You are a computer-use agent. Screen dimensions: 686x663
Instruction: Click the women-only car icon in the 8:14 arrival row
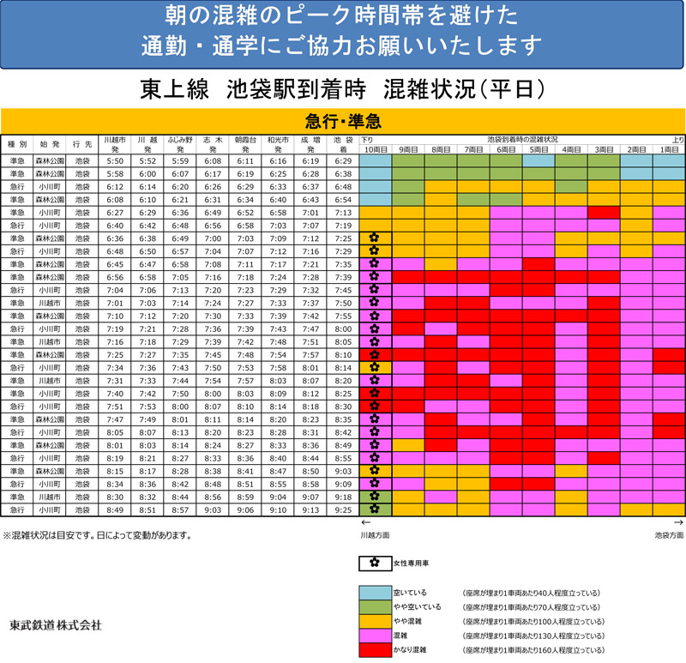click(374, 366)
